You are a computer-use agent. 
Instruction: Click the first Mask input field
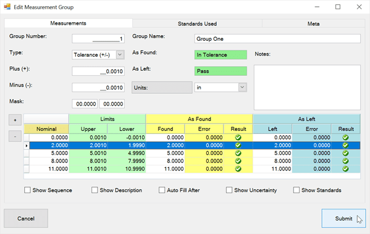85,104
